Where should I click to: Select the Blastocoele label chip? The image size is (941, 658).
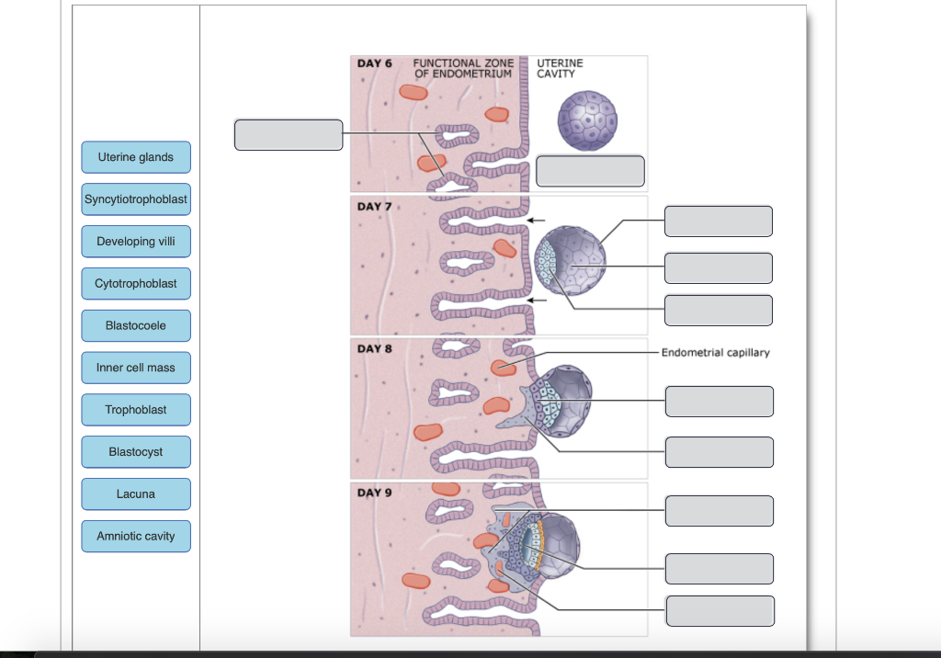pos(135,325)
